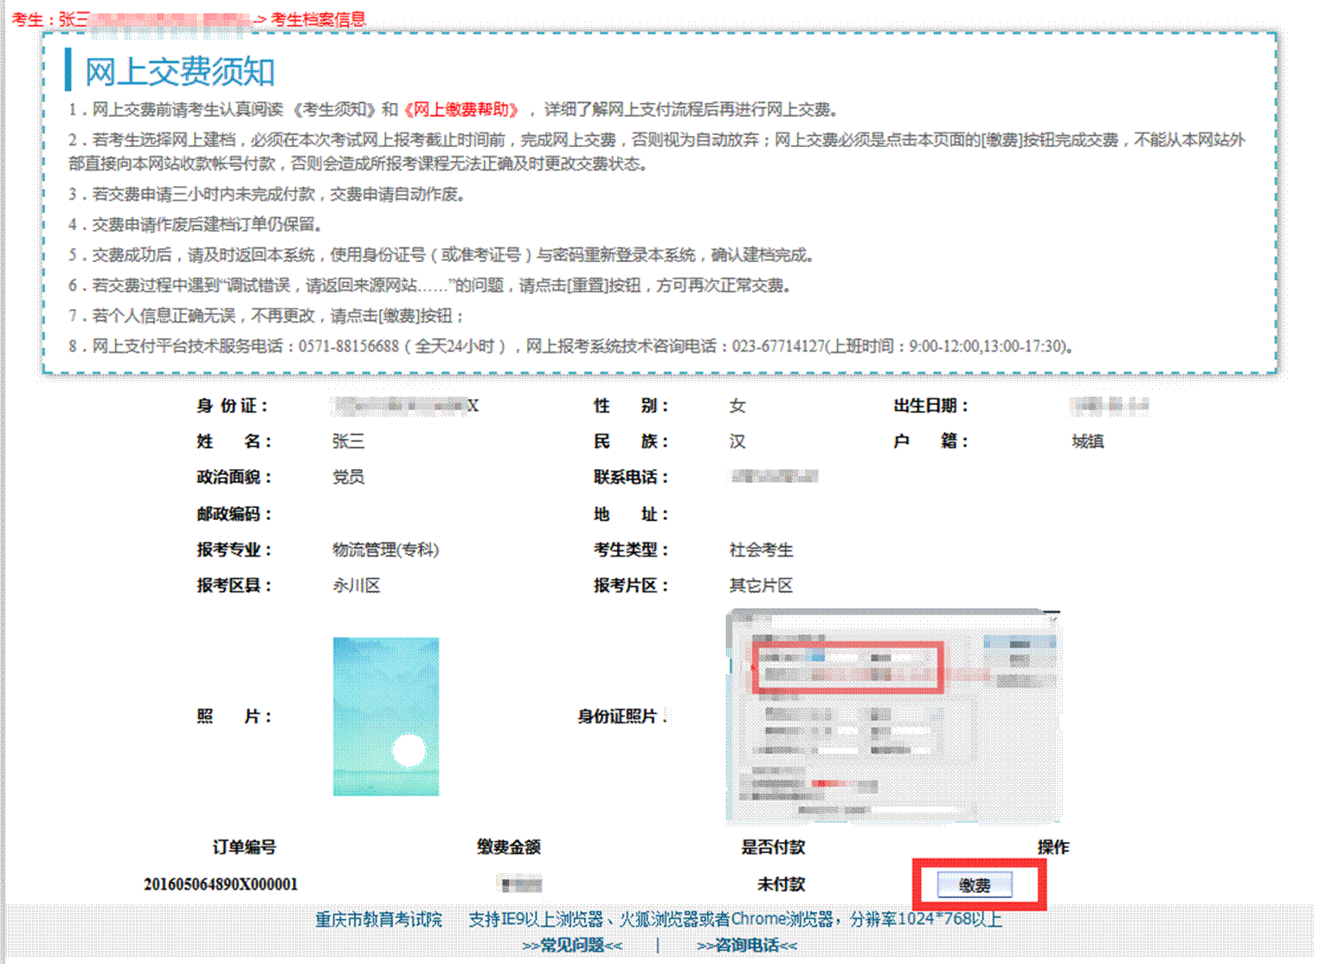
Task: Click the 缴费 payment button
Action: point(975,885)
